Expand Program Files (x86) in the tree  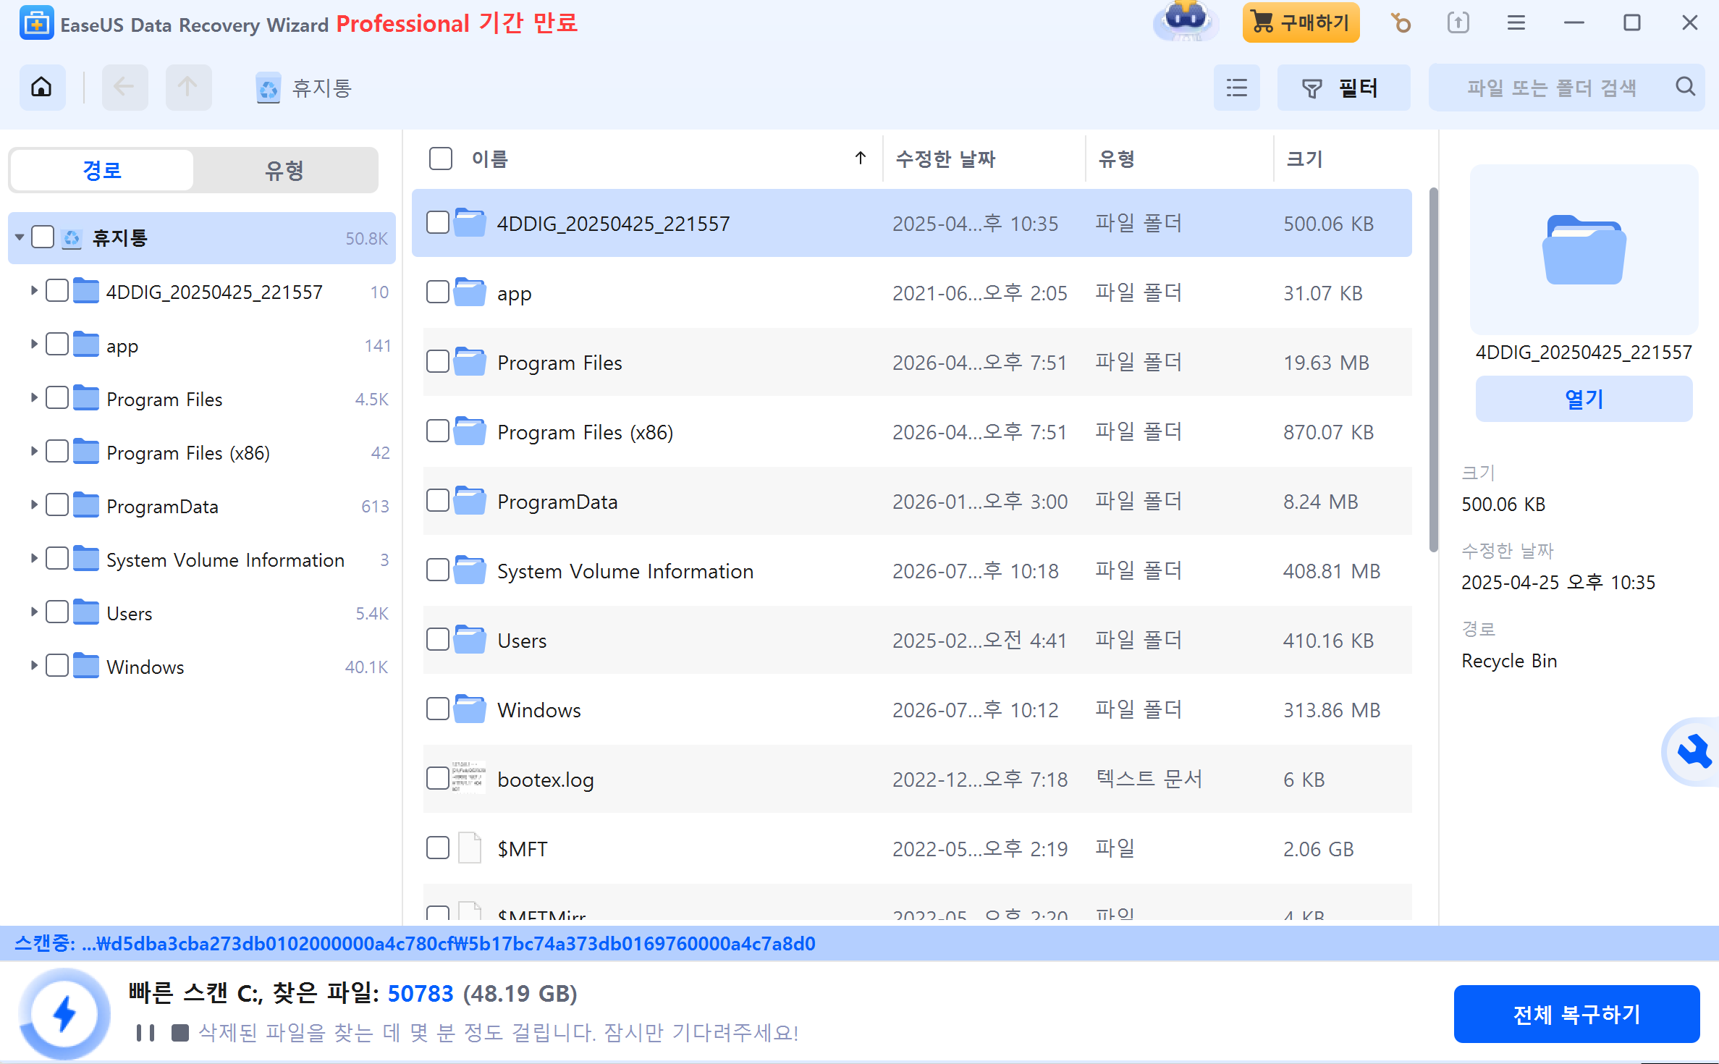click(33, 452)
